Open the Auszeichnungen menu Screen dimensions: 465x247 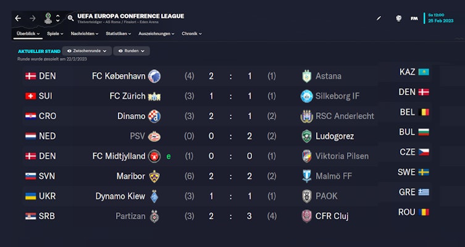[156, 33]
